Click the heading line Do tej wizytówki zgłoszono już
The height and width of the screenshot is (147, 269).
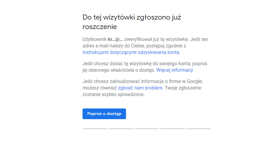132,17
